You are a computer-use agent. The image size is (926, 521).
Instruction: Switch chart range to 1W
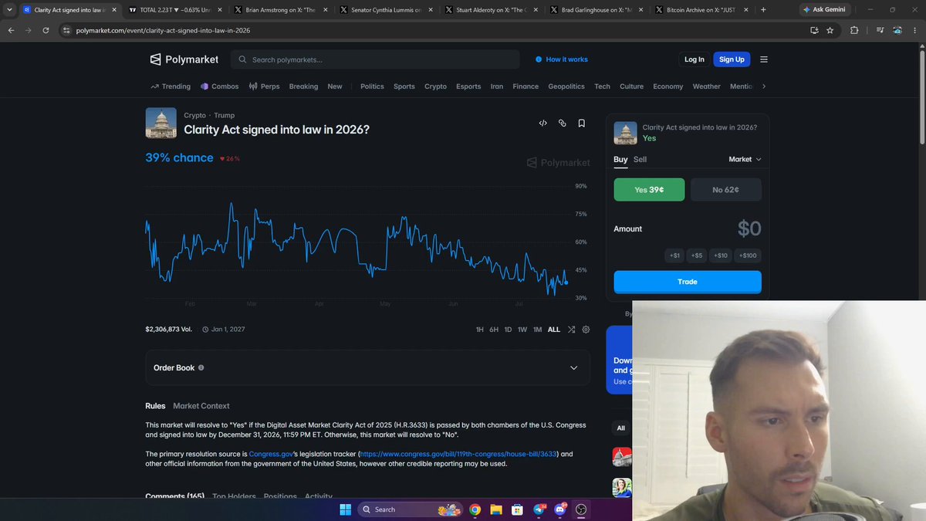click(522, 330)
